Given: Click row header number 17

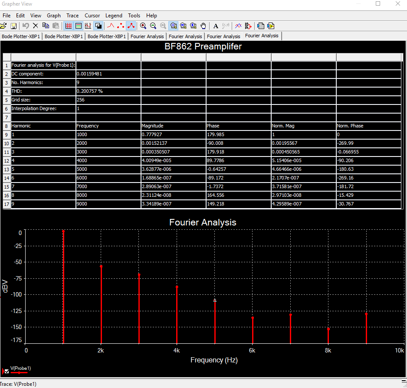Looking at the screenshot, I should pyautogui.click(x=7, y=204).
